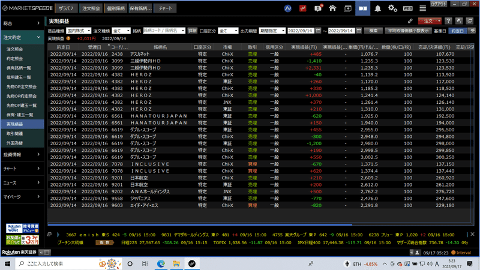Open 個別銘柄 top tab
480x270 pixels.
coord(116,8)
